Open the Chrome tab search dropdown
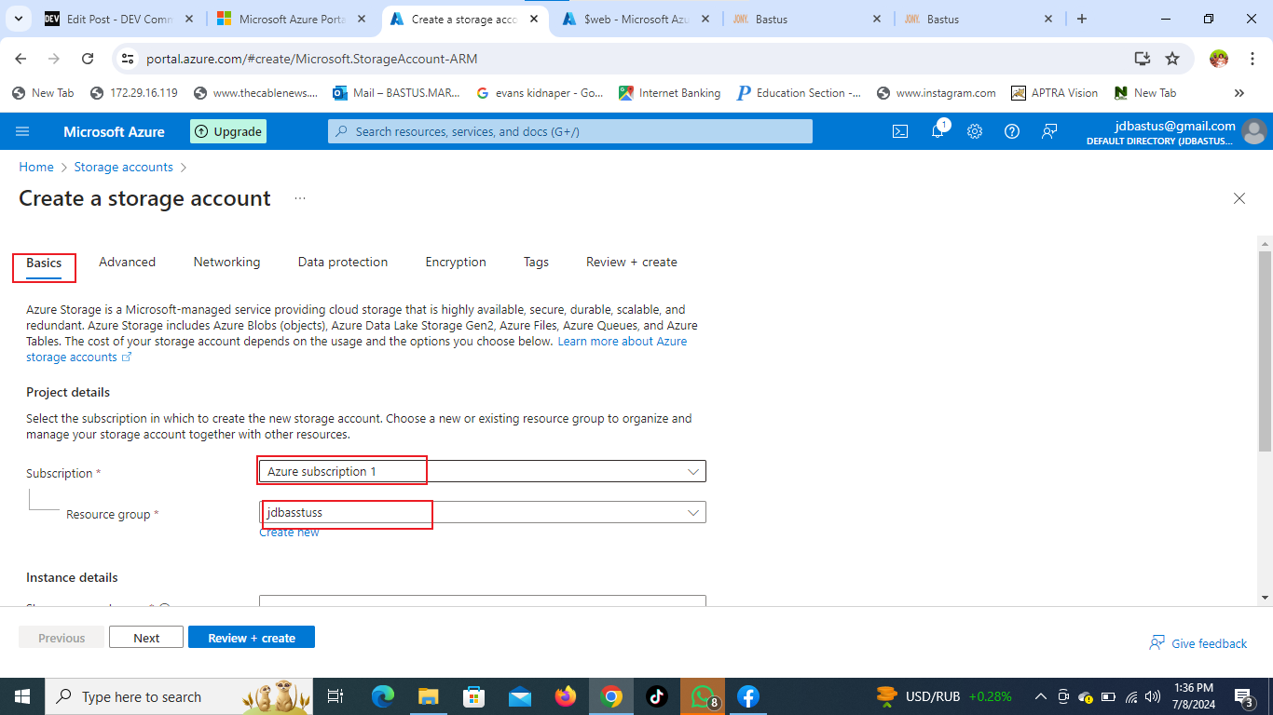 pos(21,19)
